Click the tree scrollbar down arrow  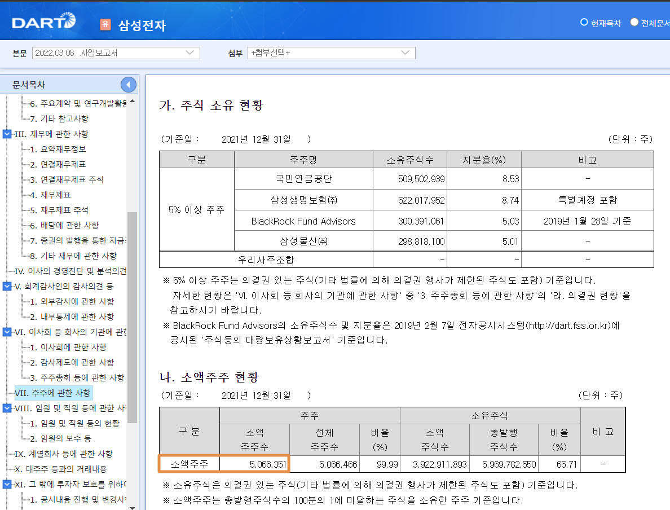click(132, 507)
